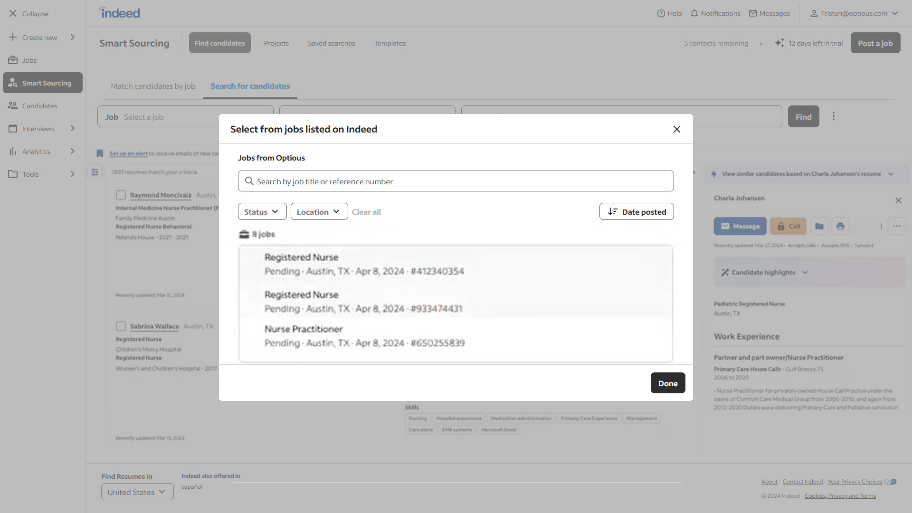This screenshot has width=912, height=513.
Task: Switch to Match candidates by job tab
Action: pos(153,86)
